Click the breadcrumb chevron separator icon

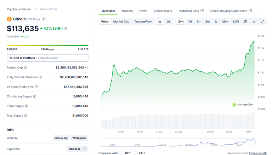(x=35, y=9)
